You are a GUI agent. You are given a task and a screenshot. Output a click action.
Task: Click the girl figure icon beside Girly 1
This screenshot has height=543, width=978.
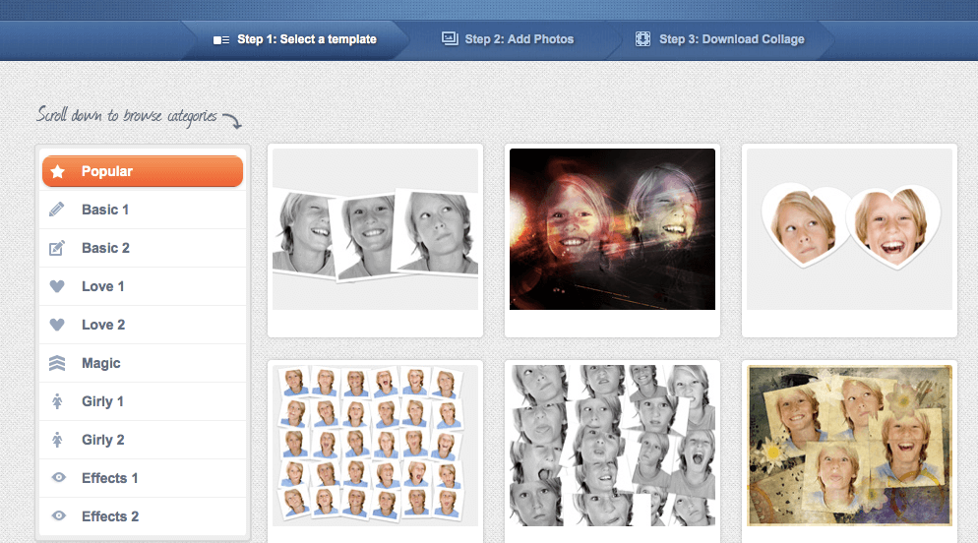58,401
